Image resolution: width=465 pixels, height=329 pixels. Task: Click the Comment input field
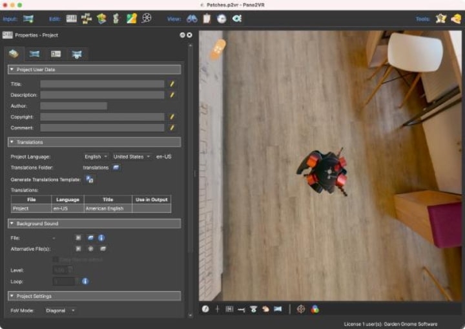tap(102, 128)
